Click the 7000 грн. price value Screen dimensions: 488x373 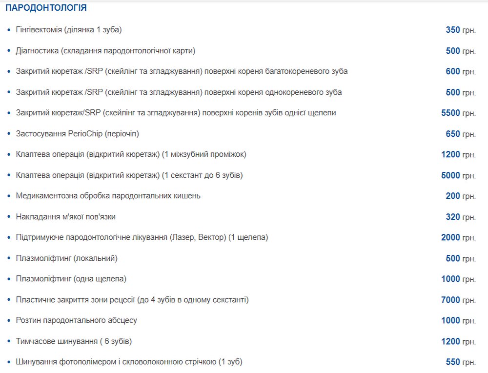coord(458,300)
